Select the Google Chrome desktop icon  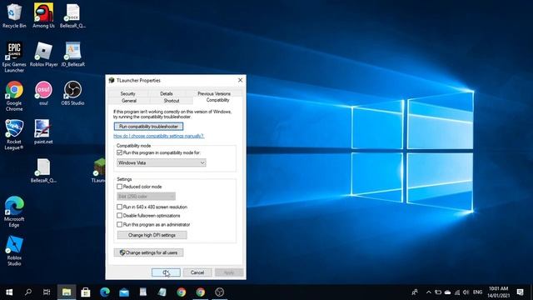pos(14,96)
